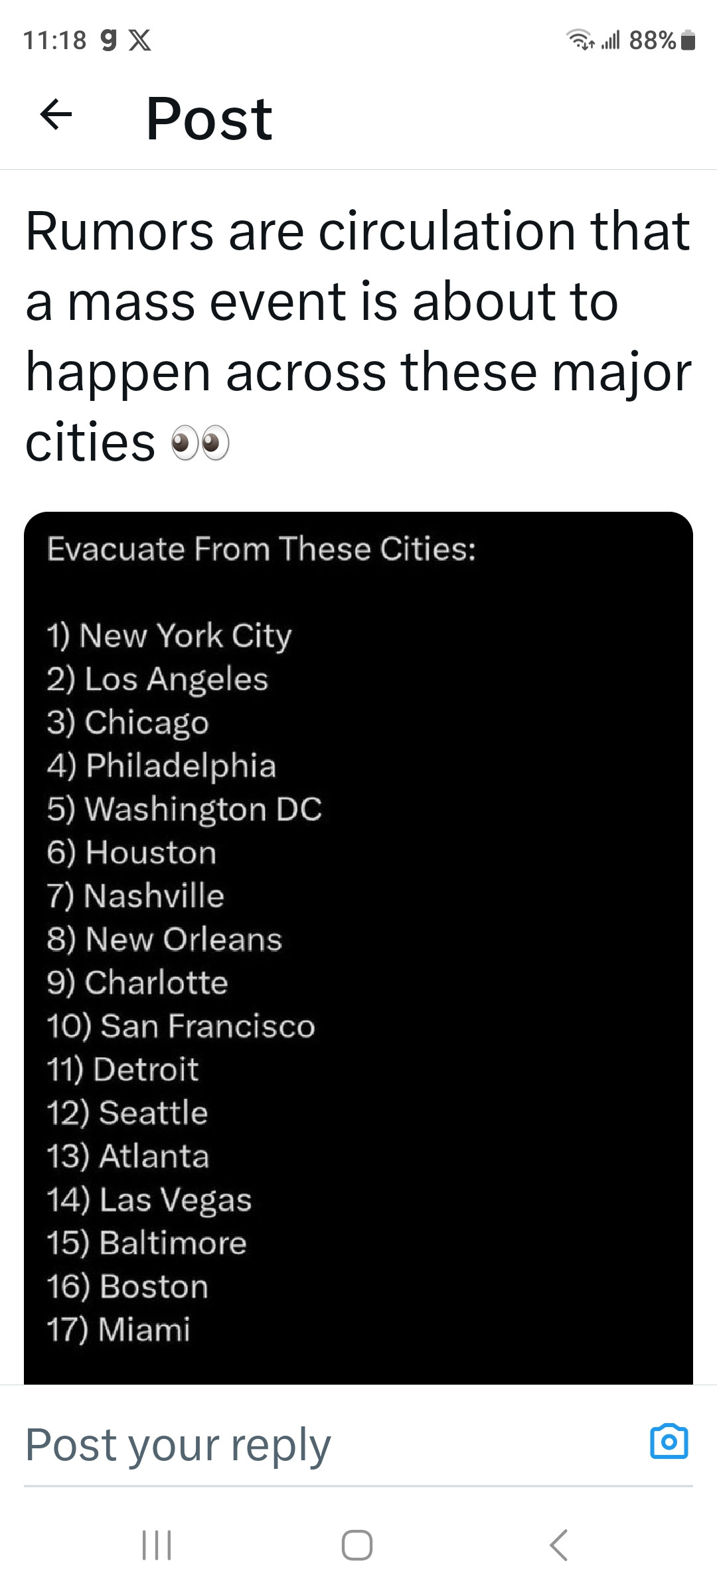Tap the back arrow beside Post
This screenshot has width=717, height=1593.
click(56, 115)
